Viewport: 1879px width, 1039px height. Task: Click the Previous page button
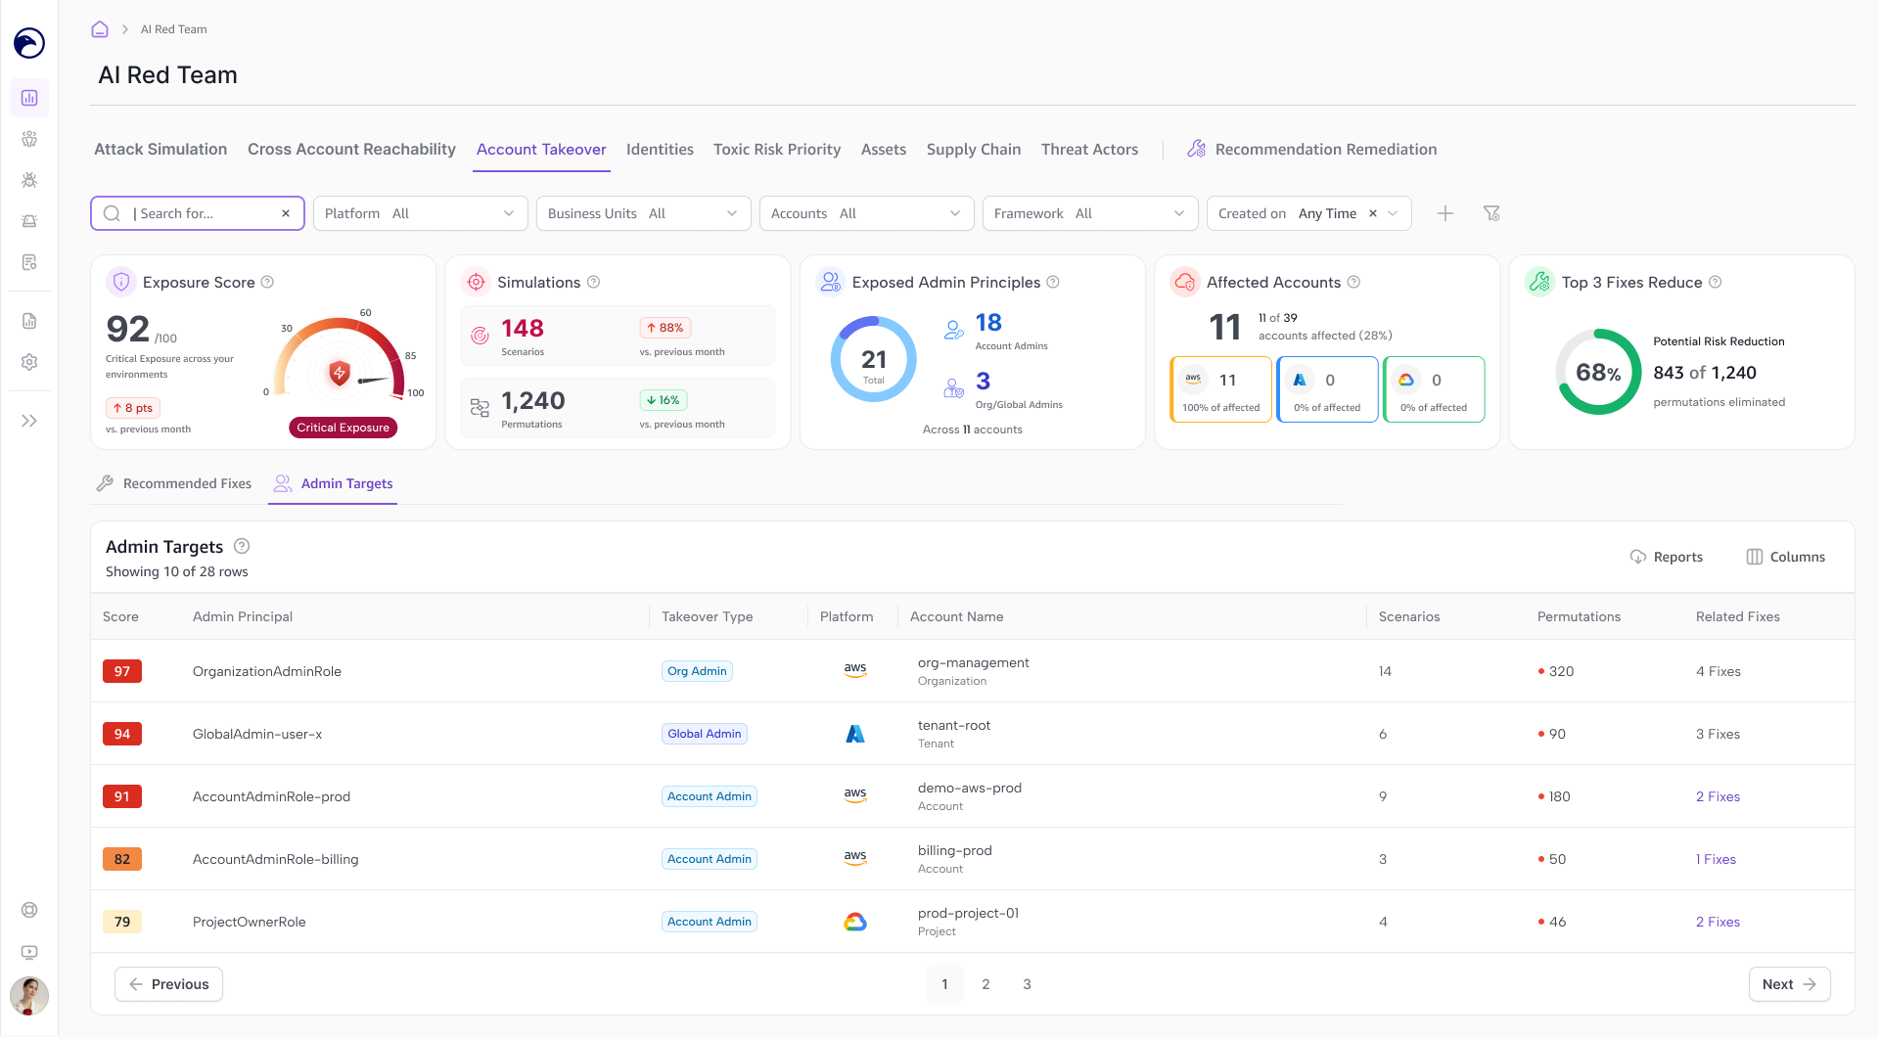pos(168,984)
